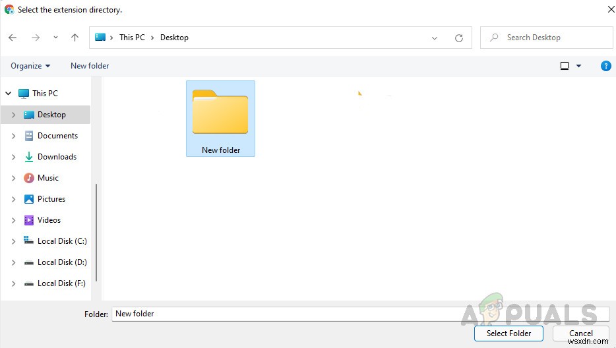This screenshot has width=616, height=348.
Task: Expand the Documents tree node
Action: click(13, 136)
